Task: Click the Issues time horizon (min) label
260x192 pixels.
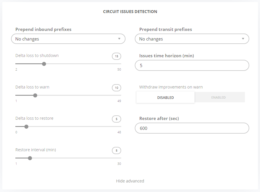Action: pos(166,56)
